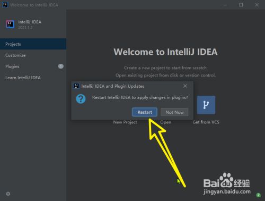Viewport: 265px width, 201px height.
Task: Minimize the Welcome window
Action: click(x=225, y=5)
